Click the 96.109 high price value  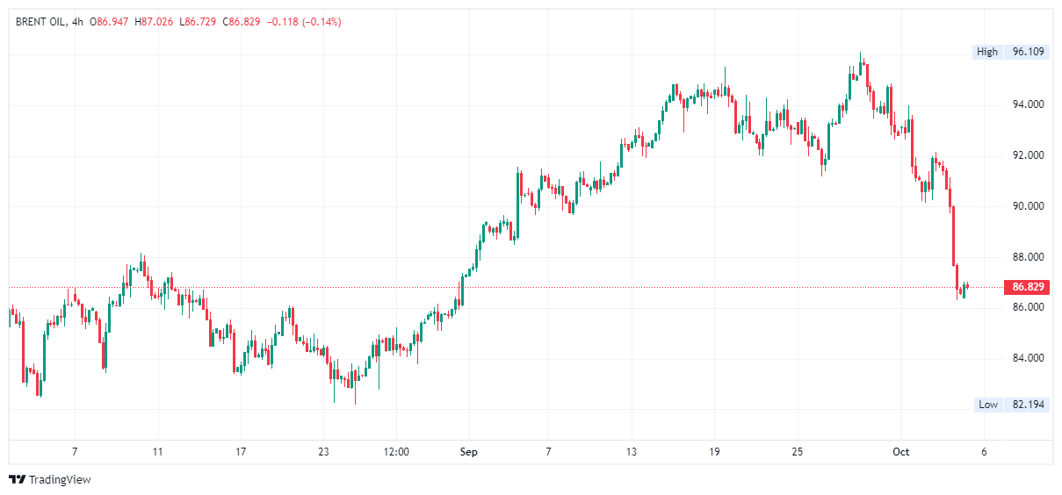[1028, 52]
